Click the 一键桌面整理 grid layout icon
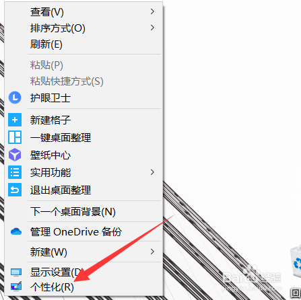The width and height of the screenshot is (301, 300). point(15,137)
